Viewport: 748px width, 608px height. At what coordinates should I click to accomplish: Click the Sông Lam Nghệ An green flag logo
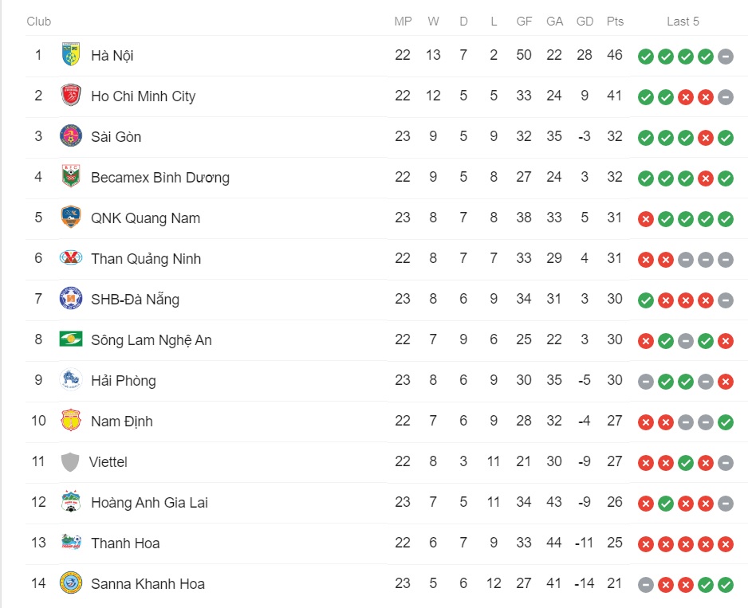point(71,339)
